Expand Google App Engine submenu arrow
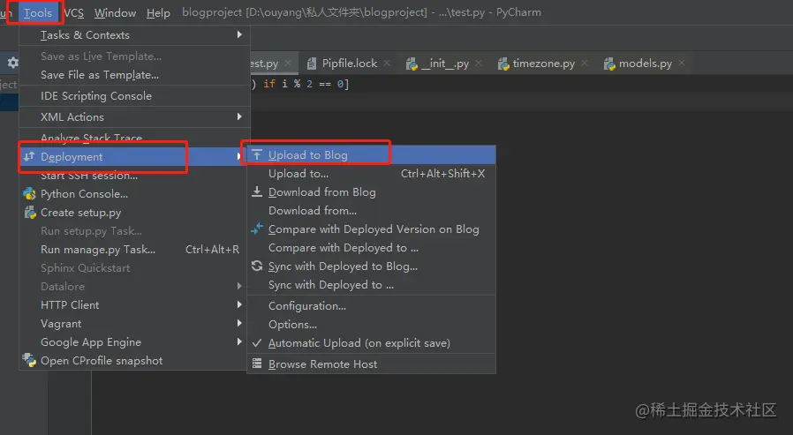This screenshot has width=793, height=435. point(239,342)
